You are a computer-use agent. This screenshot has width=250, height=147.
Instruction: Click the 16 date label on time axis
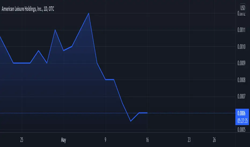(147, 140)
